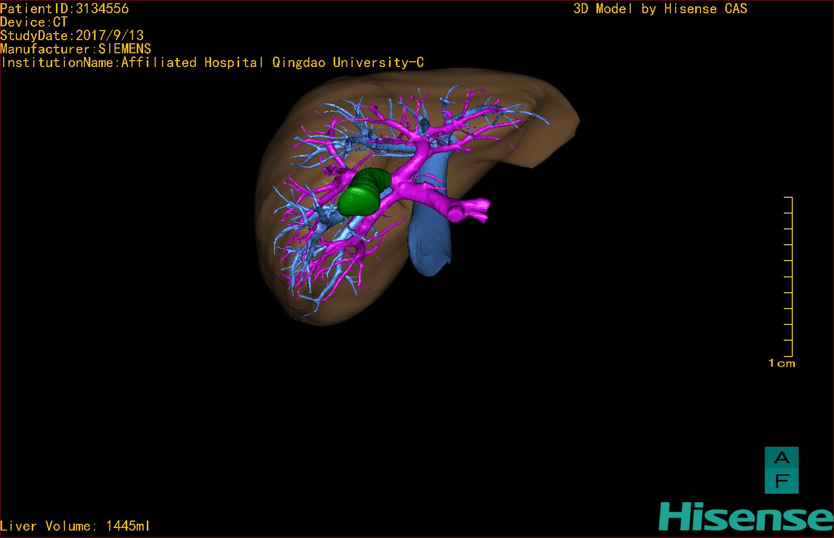Click the Manufacturer:SIEMENS label

tap(75, 49)
